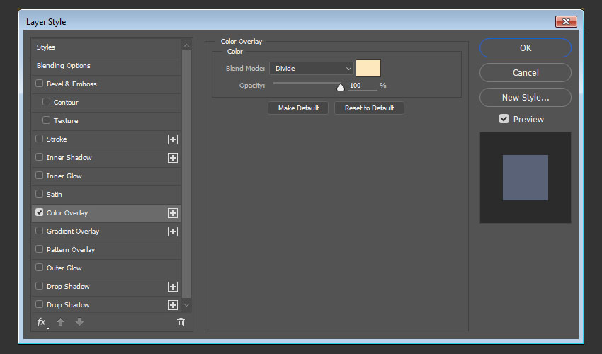Click the effects list scrollbar down arrow
This screenshot has width=602, height=354.
(187, 305)
